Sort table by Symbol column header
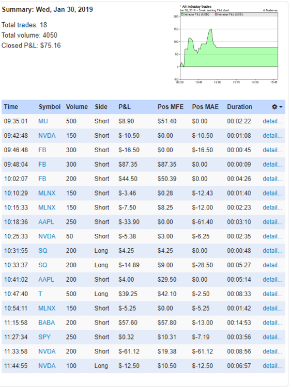 [50, 107]
